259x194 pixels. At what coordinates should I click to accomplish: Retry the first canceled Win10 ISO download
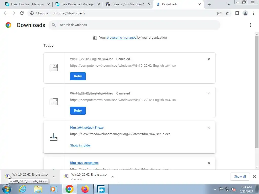(x=78, y=76)
